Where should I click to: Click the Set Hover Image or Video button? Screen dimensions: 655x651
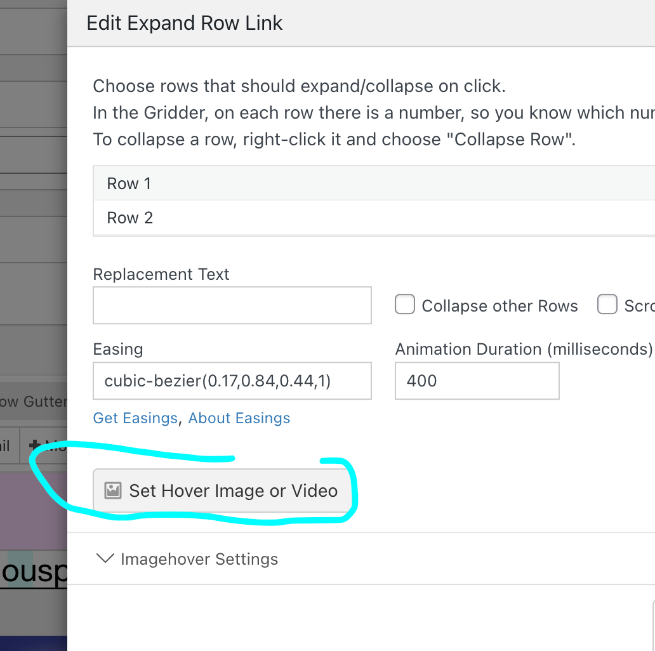point(222,490)
